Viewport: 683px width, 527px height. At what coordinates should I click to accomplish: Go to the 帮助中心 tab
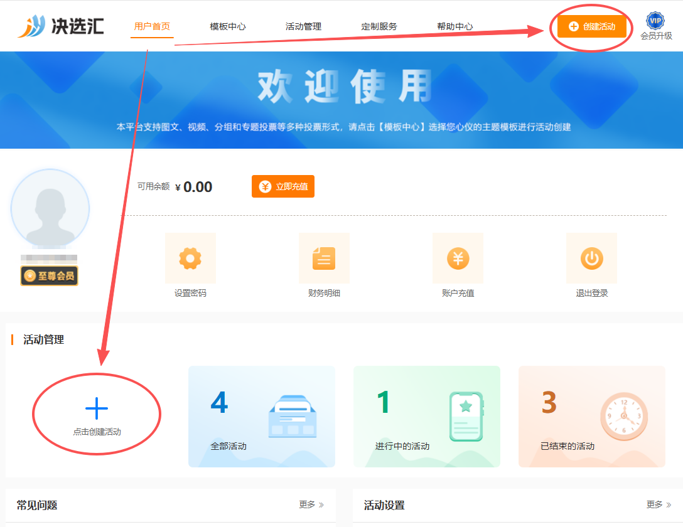click(x=454, y=26)
